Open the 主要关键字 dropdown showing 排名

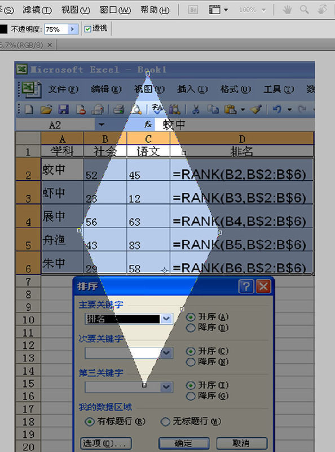tap(166, 319)
